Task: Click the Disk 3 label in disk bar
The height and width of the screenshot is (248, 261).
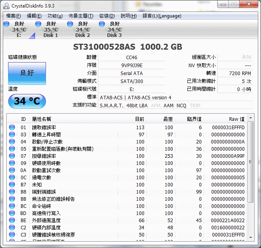Action: [x=114, y=35]
